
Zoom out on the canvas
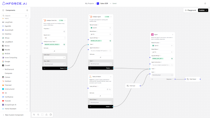point(38,115)
